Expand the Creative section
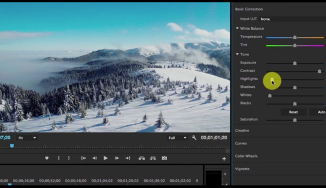This screenshot has height=188, width=326. (242, 131)
